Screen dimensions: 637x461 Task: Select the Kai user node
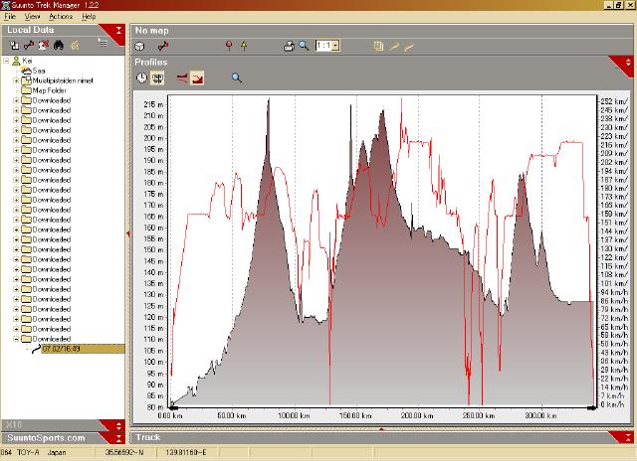click(x=27, y=61)
